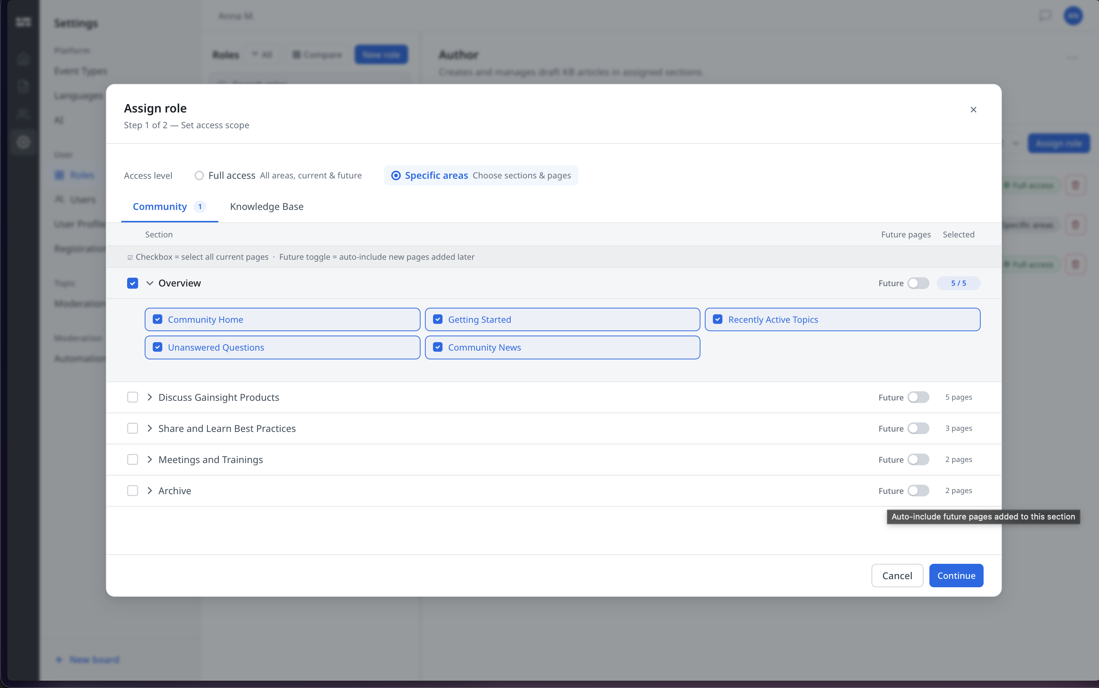Screen dimensions: 1099x688
Task: Switch to the Knowledge Base tab
Action: tap(267, 207)
